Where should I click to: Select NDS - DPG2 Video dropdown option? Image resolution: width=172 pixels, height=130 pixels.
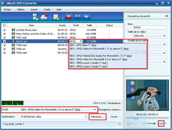(x=108, y=49)
